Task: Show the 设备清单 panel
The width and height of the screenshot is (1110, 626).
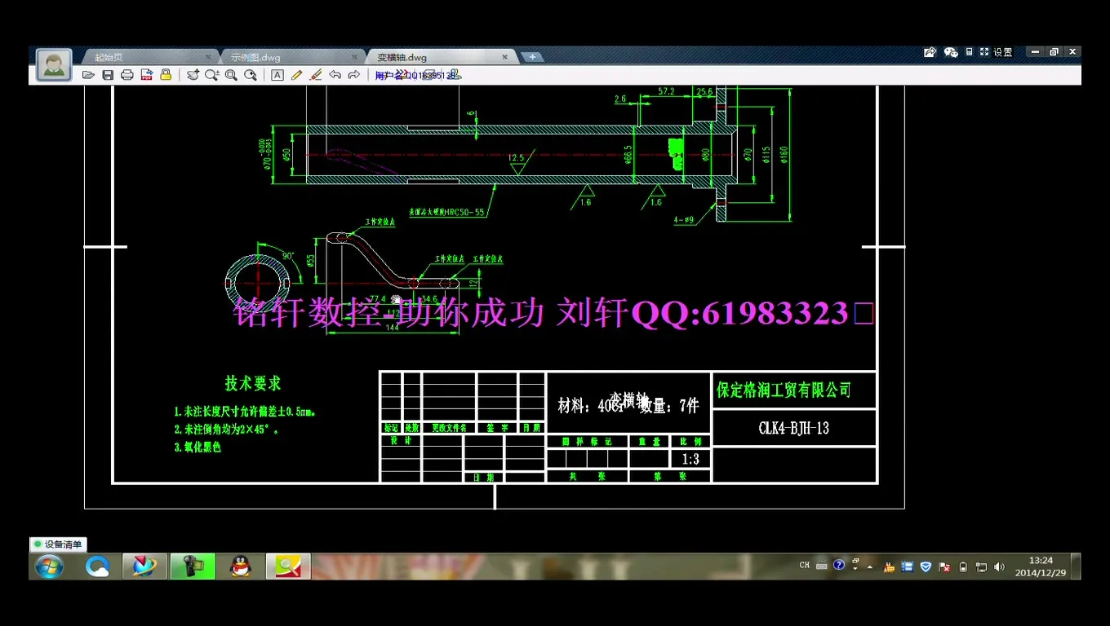Action: 58,544
